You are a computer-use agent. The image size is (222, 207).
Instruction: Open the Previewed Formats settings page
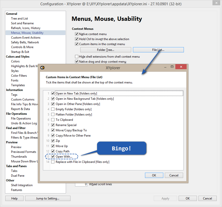(x=24, y=152)
